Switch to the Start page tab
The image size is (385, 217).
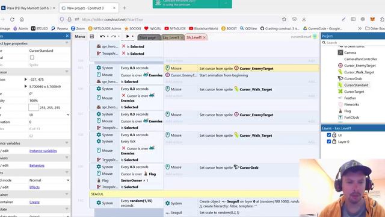point(149,37)
